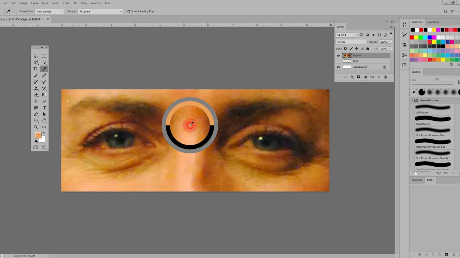Click the search icon in the options bar
The width and height of the screenshot is (460, 258).
pos(446,11)
